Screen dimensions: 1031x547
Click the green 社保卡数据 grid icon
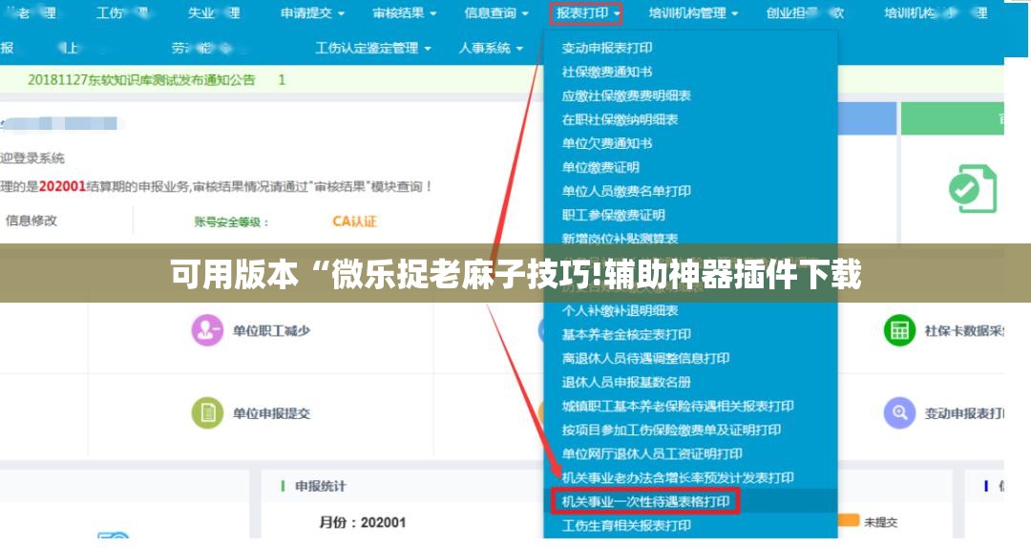click(x=899, y=330)
